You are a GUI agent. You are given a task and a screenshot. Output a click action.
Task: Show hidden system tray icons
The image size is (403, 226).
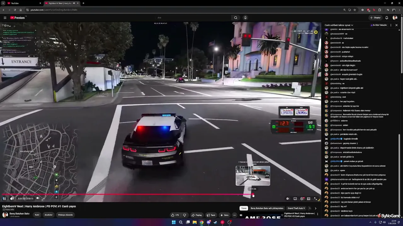370,222
